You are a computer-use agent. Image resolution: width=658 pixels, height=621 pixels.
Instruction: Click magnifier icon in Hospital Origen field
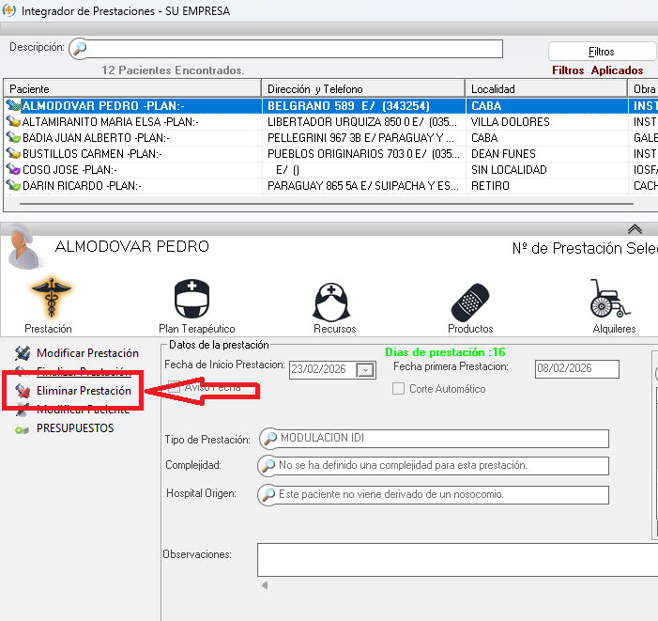[x=268, y=495]
